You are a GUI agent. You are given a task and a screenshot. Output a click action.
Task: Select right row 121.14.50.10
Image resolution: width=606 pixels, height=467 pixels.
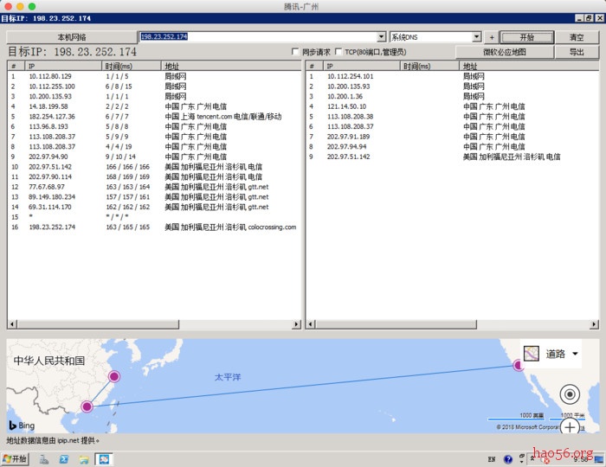[x=452, y=106]
